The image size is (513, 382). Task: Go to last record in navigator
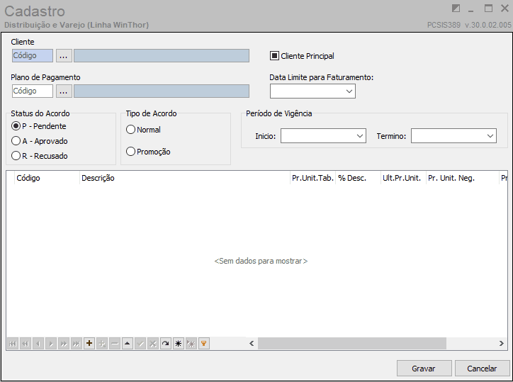click(77, 344)
